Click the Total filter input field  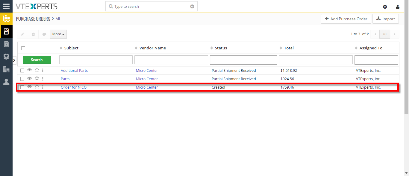(316, 60)
